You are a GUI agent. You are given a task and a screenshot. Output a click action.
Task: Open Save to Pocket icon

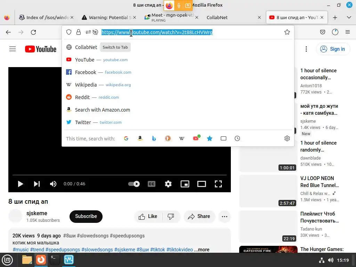323,32
